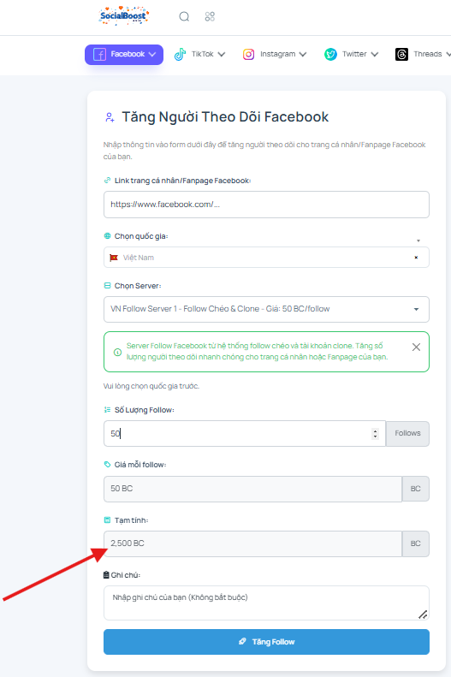The width and height of the screenshot is (451, 677).
Task: Click the Số Lượng Follow quantity field
Action: click(244, 433)
